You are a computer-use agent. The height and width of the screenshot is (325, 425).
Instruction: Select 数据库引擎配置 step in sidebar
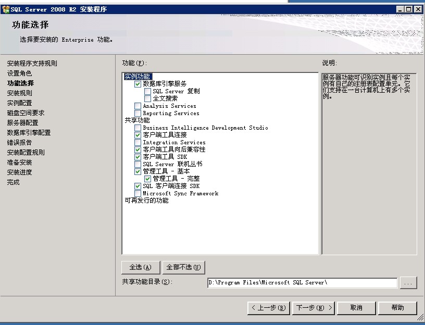coord(29,133)
